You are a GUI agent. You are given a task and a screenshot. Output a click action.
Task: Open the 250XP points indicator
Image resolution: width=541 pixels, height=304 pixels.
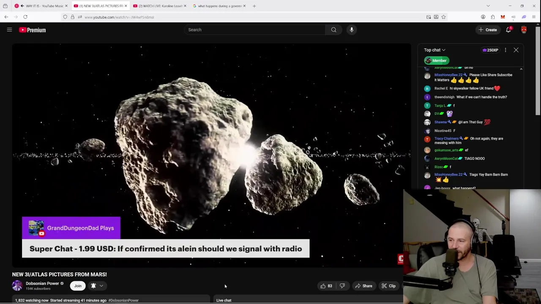coord(491,50)
